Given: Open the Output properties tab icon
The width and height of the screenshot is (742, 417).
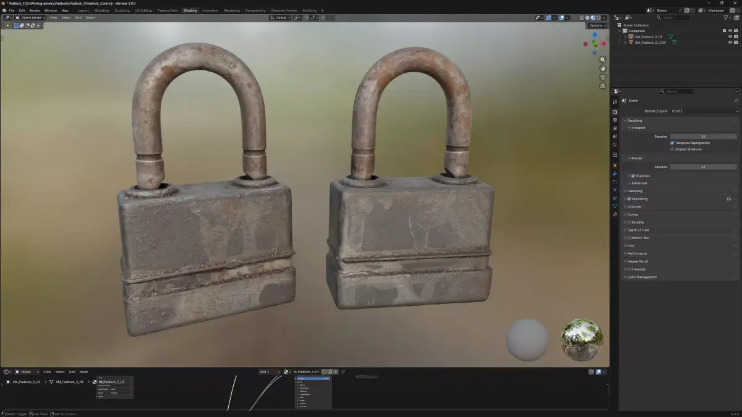Looking at the screenshot, I should [x=615, y=120].
